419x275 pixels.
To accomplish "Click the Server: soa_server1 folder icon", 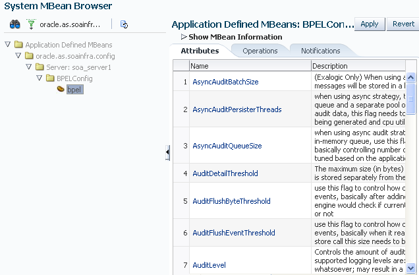I will click(40, 67).
